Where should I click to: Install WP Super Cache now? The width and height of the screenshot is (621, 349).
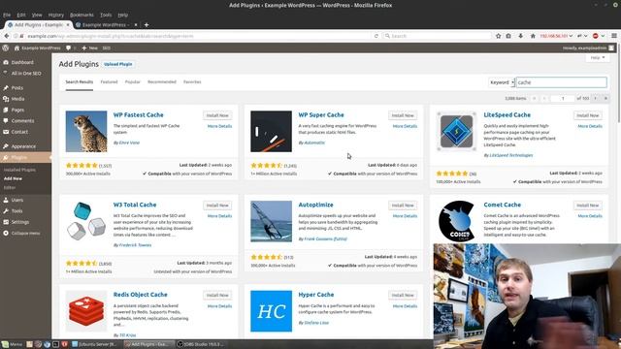(403, 115)
